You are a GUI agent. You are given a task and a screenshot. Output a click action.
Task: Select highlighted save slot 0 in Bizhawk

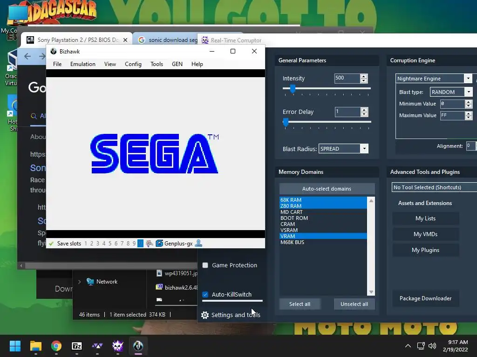140,244
